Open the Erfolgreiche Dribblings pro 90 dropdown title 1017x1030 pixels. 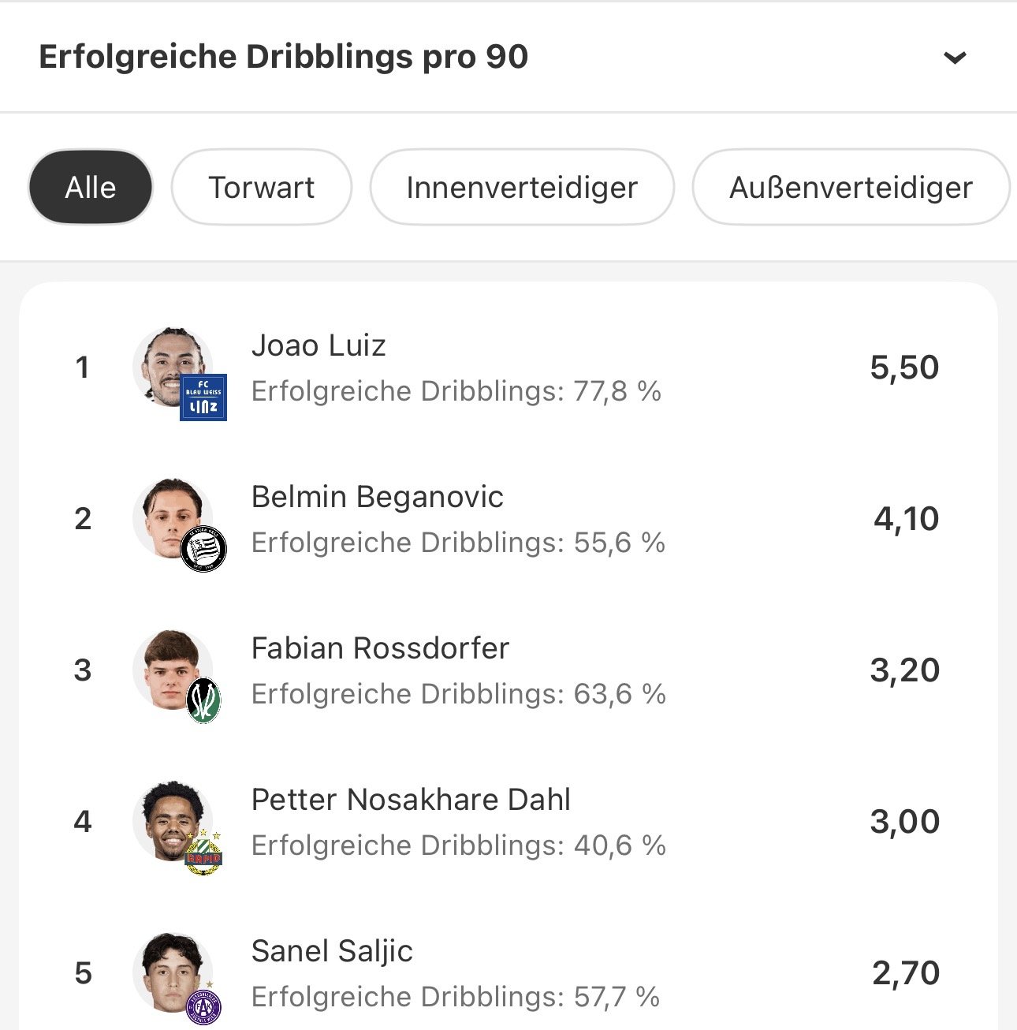pos(283,57)
